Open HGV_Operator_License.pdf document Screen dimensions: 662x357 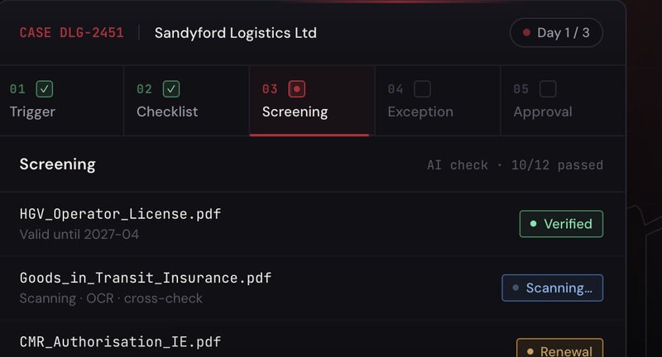tap(120, 214)
